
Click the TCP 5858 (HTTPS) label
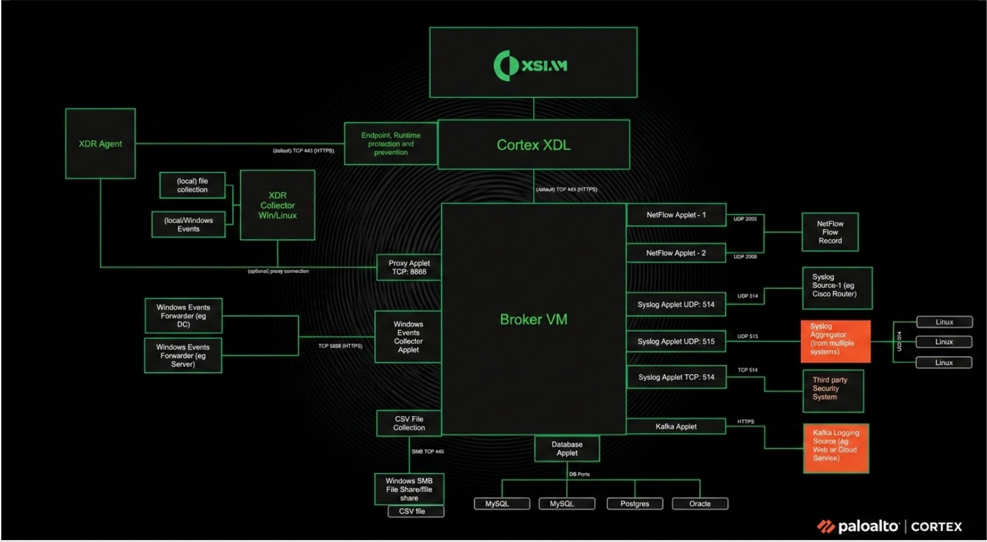(x=340, y=346)
